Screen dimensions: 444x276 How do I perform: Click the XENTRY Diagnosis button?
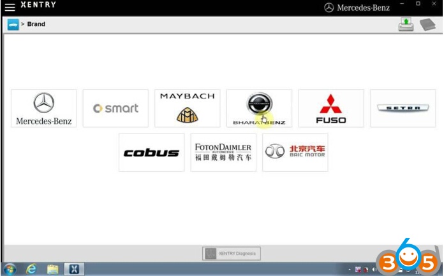232,253
